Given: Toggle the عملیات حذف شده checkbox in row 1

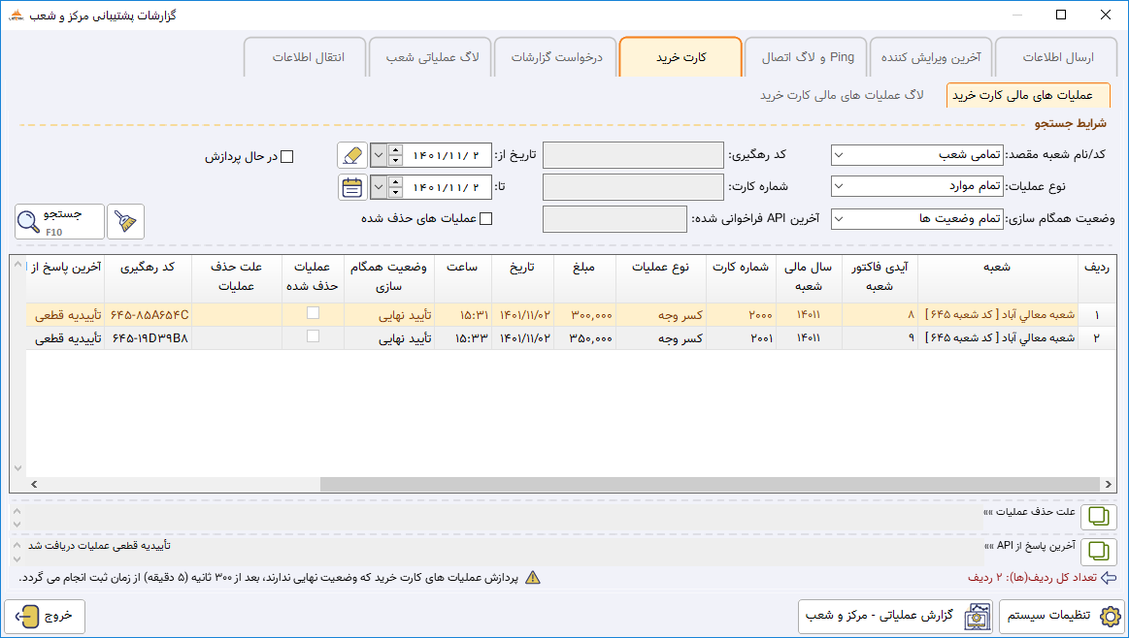Looking at the screenshot, I should [314, 313].
